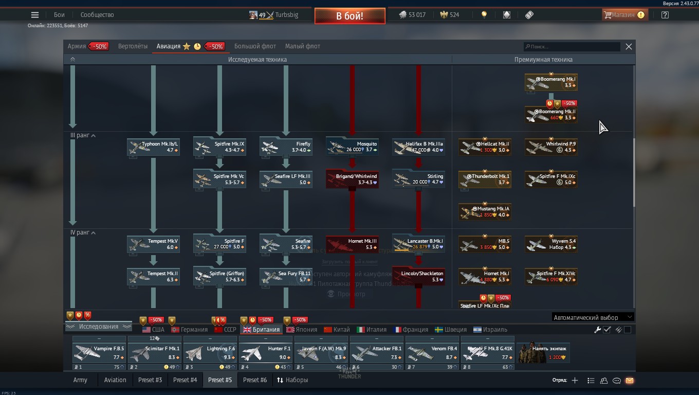Click Нанять экипаж hire crew button
This screenshot has height=395, width=699.
[544, 353]
